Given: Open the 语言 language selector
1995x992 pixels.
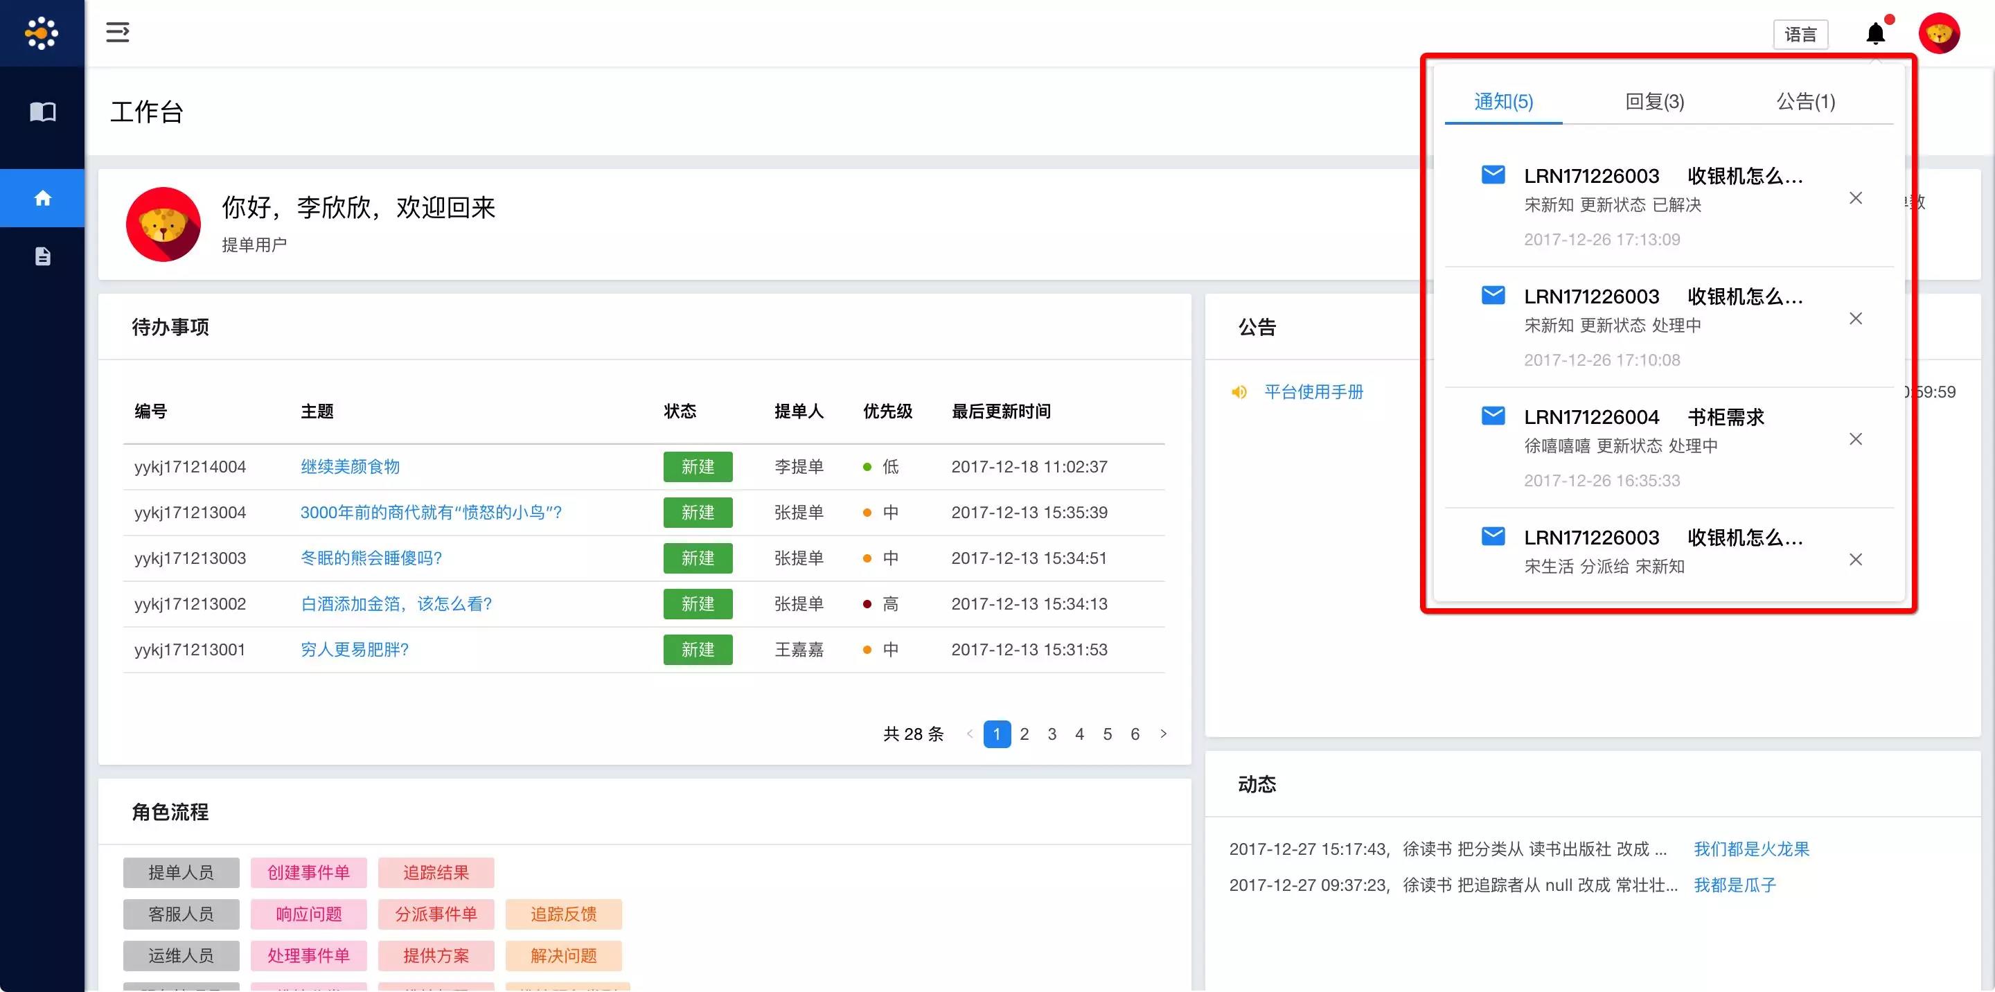Looking at the screenshot, I should (1800, 35).
